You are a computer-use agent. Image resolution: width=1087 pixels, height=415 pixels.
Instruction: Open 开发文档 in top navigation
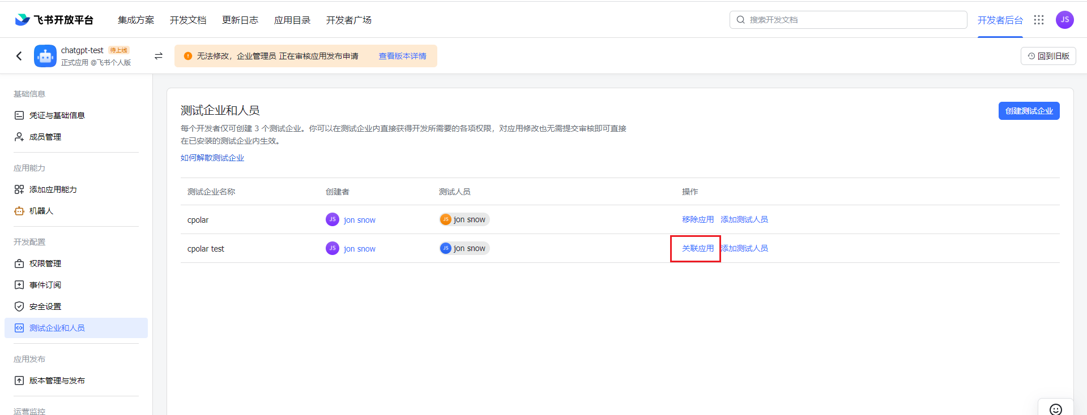(188, 20)
